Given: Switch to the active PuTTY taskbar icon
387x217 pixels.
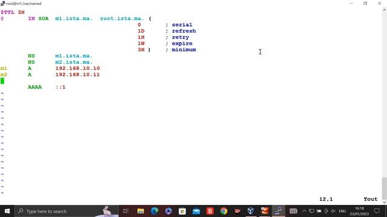Looking at the screenshot, I should (278, 211).
